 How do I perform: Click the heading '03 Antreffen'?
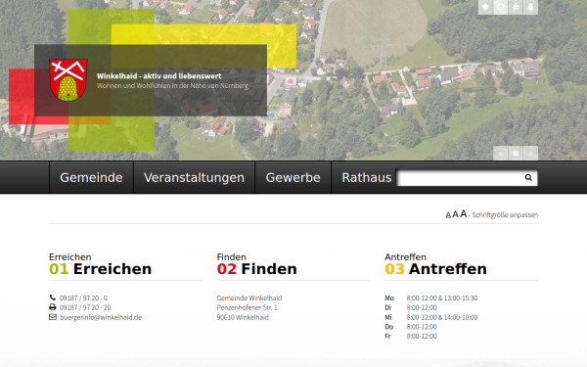435,269
